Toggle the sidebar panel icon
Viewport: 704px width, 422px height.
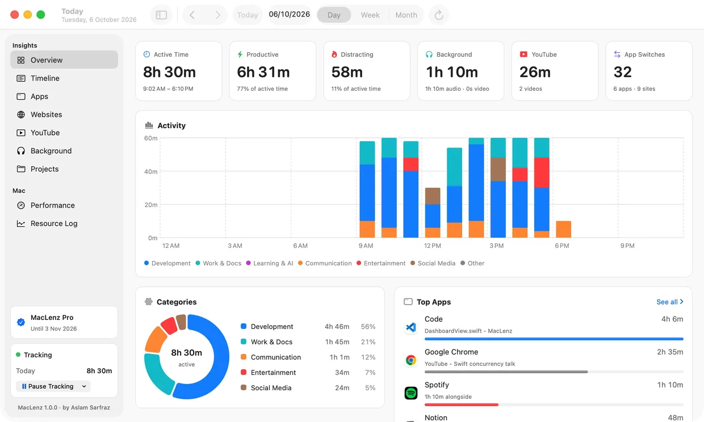click(161, 15)
